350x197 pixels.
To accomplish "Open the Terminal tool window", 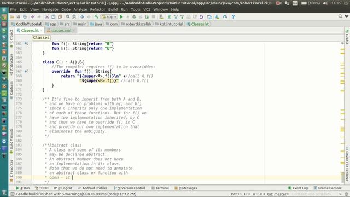I will pos(160,188).
